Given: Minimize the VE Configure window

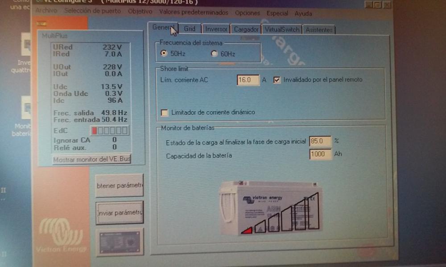Looking at the screenshot, I should coord(369,4).
